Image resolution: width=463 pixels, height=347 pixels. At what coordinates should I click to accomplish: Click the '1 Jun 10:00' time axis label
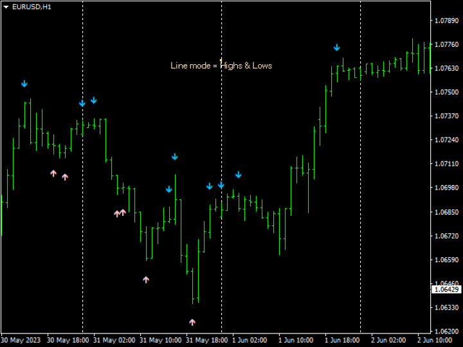tap(296, 340)
